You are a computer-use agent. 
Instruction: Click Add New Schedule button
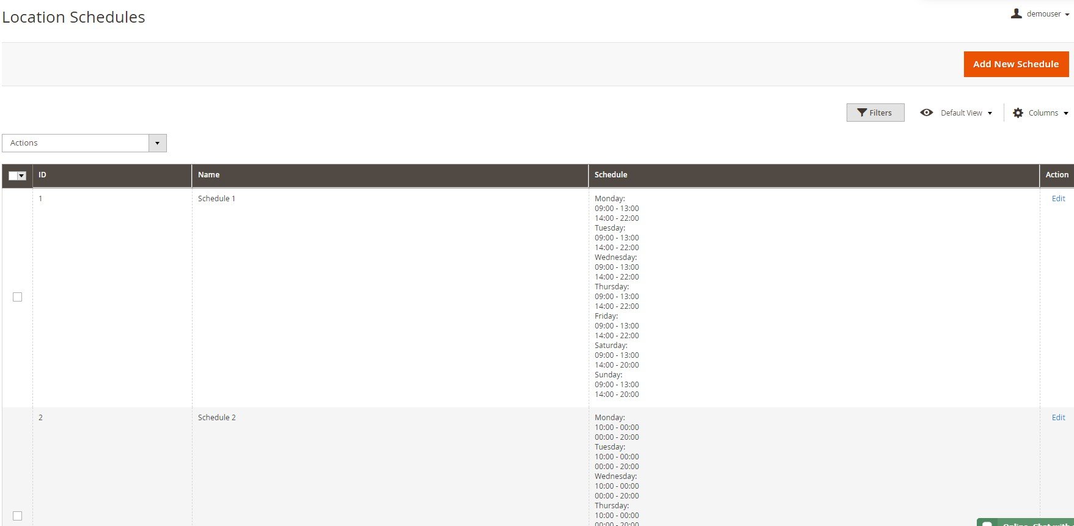click(x=1016, y=64)
